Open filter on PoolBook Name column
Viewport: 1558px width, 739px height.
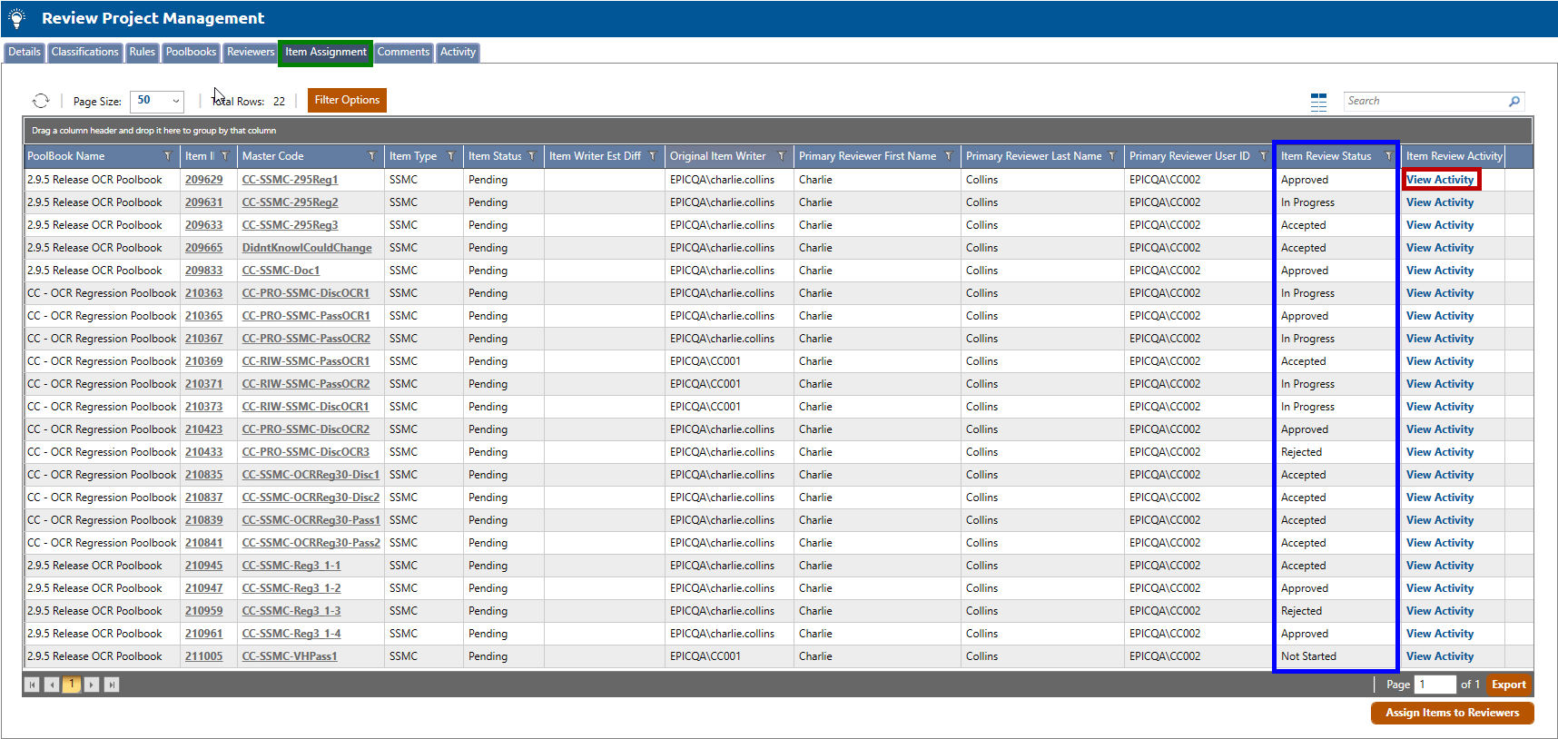click(167, 156)
